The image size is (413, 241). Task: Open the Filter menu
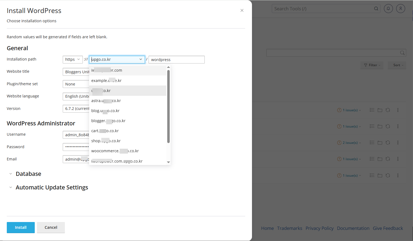(x=372, y=65)
